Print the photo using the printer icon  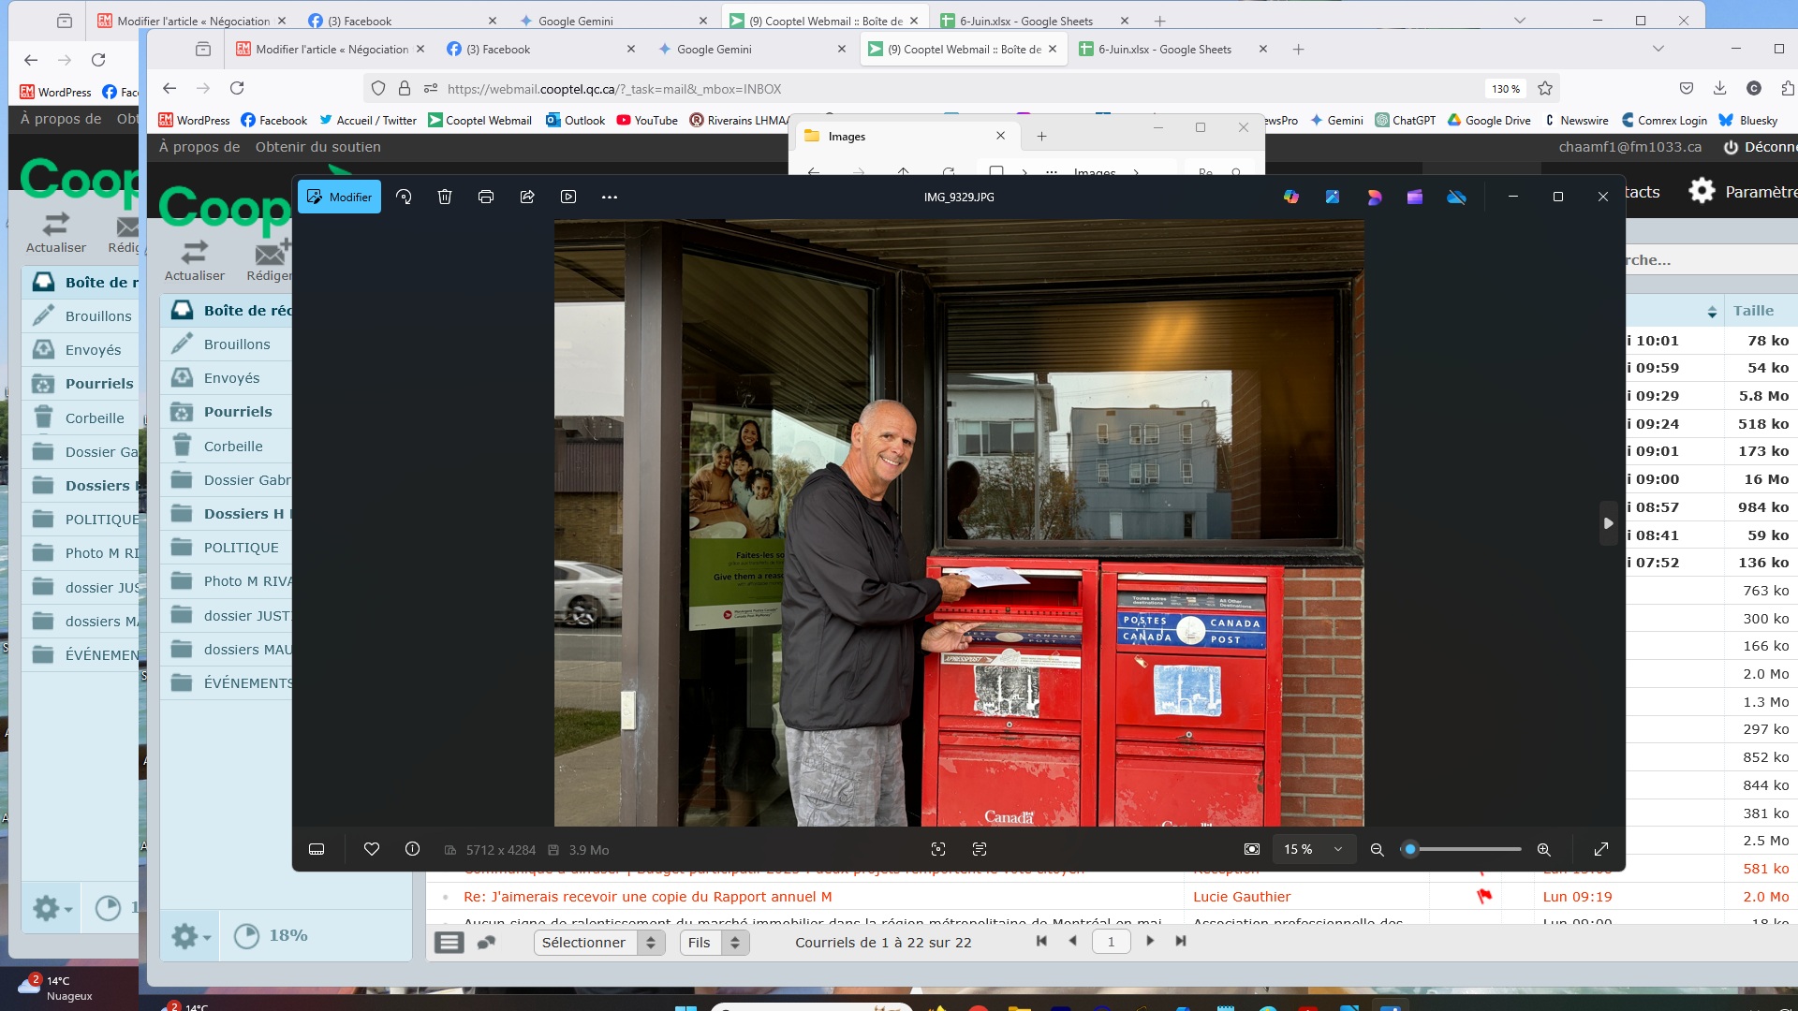[485, 197]
